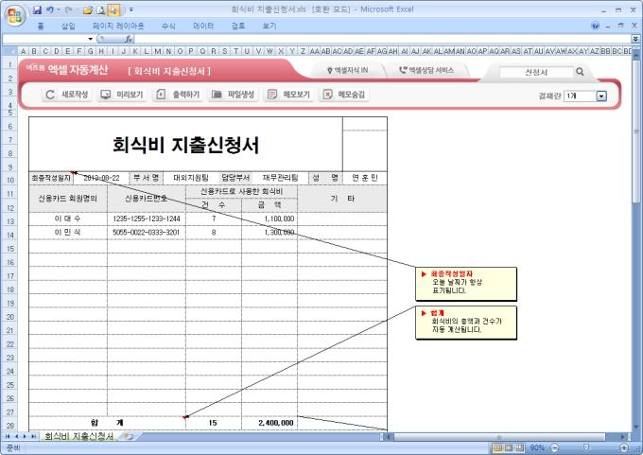Select the total cell 2,400,000

click(x=269, y=423)
